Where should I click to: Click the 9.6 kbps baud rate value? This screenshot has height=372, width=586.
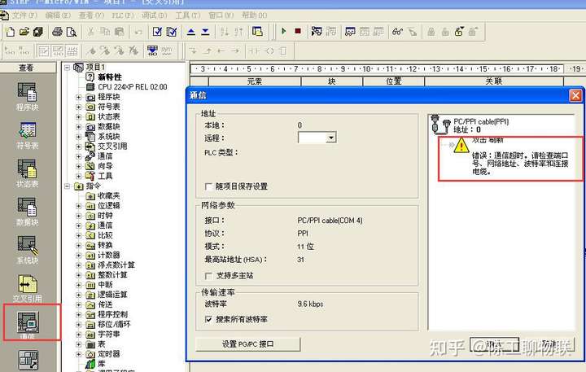[310, 304]
